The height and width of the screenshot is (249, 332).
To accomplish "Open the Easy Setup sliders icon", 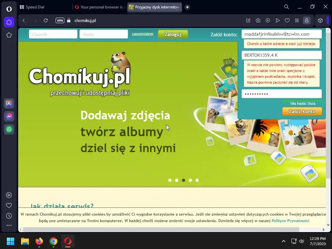I will (x=297, y=20).
